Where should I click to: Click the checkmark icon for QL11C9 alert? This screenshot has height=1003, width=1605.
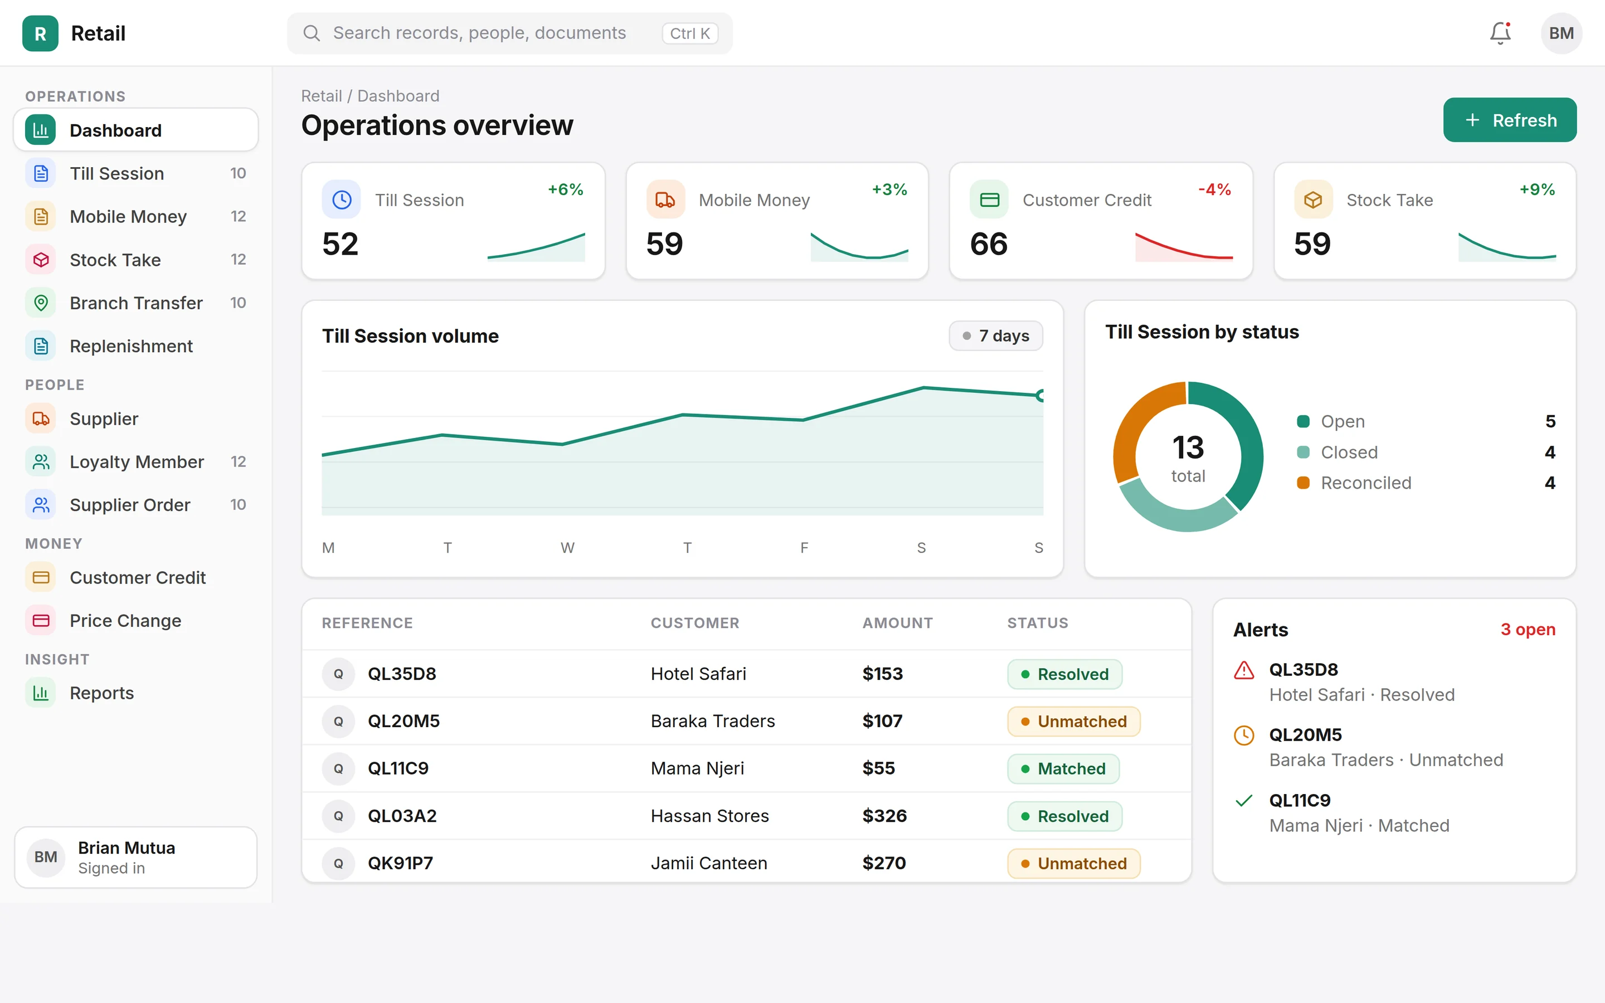tap(1243, 801)
